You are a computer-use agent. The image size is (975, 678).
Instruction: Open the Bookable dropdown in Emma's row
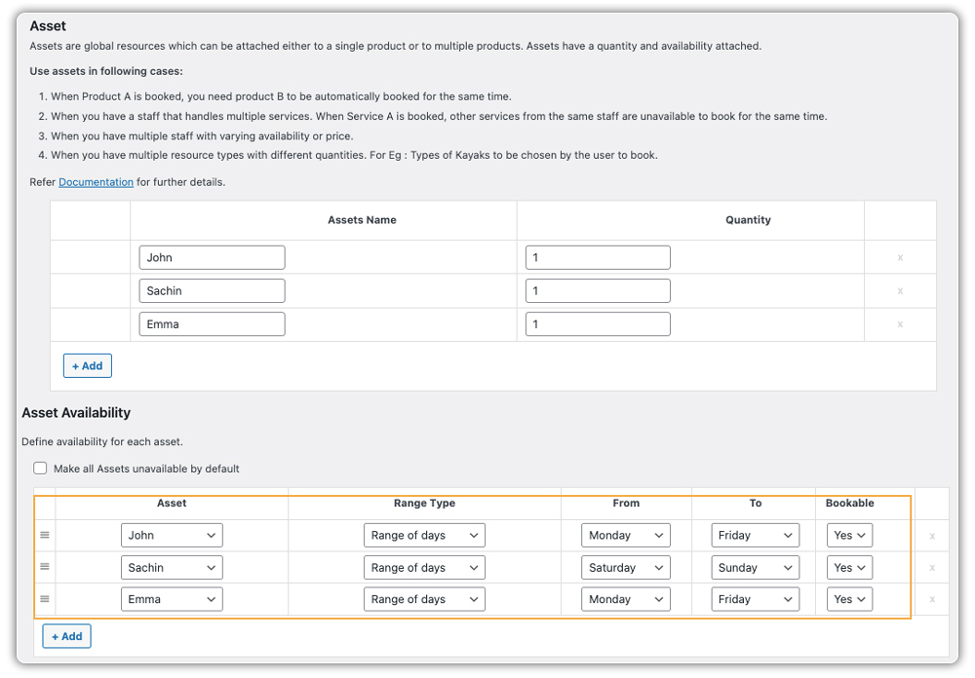click(848, 599)
